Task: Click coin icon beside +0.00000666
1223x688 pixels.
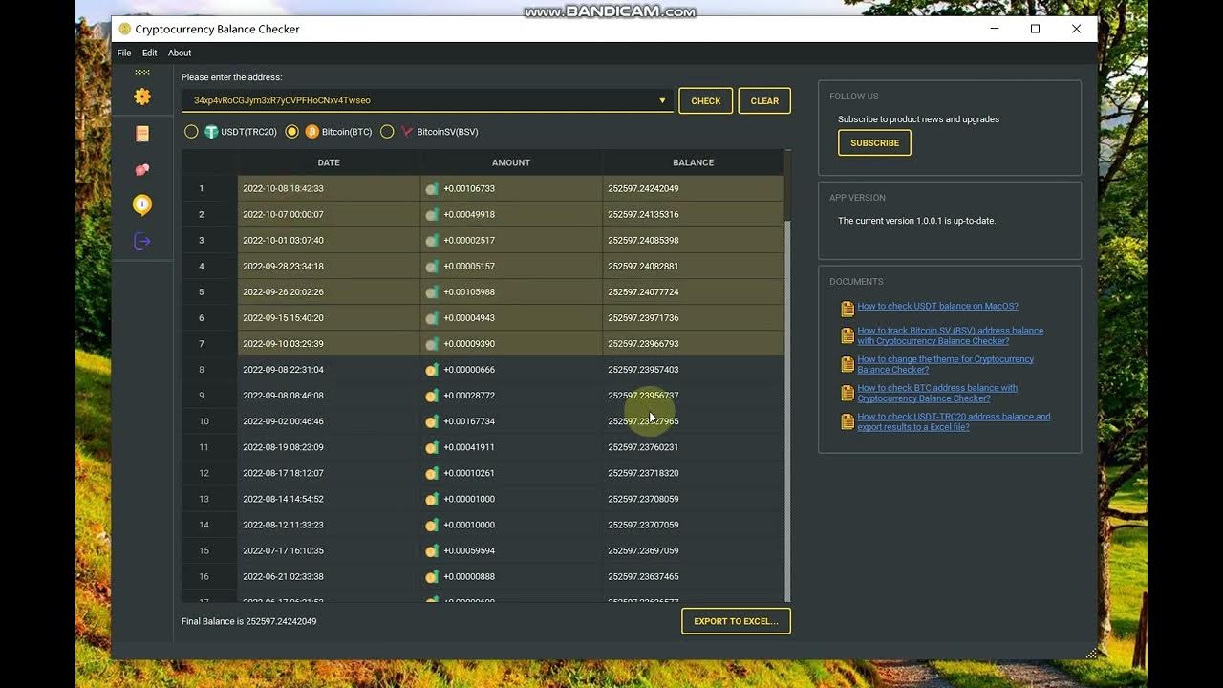Action: pos(432,370)
